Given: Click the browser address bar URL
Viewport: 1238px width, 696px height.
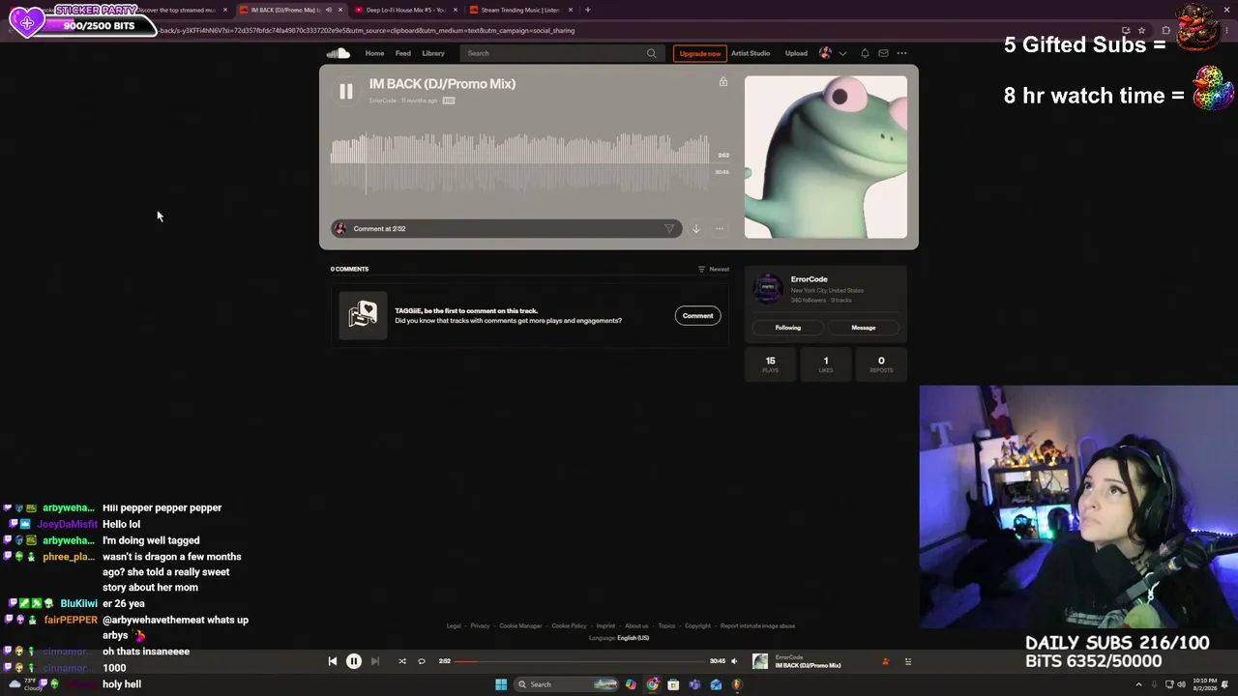Looking at the screenshot, I should pyautogui.click(x=368, y=30).
